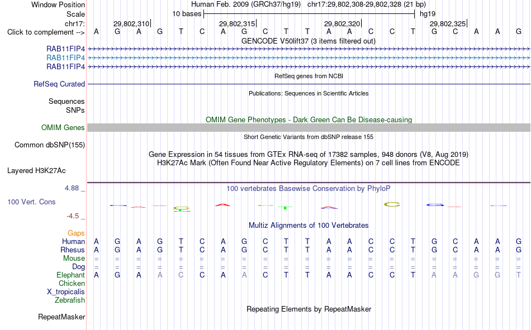Viewport: 531px width, 330px height.
Task: Click the -4.5 PhyloP lower scale value
Action: pos(73,216)
